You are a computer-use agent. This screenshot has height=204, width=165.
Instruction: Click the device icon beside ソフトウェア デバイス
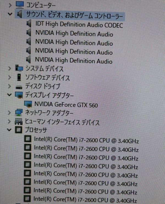click(19, 77)
